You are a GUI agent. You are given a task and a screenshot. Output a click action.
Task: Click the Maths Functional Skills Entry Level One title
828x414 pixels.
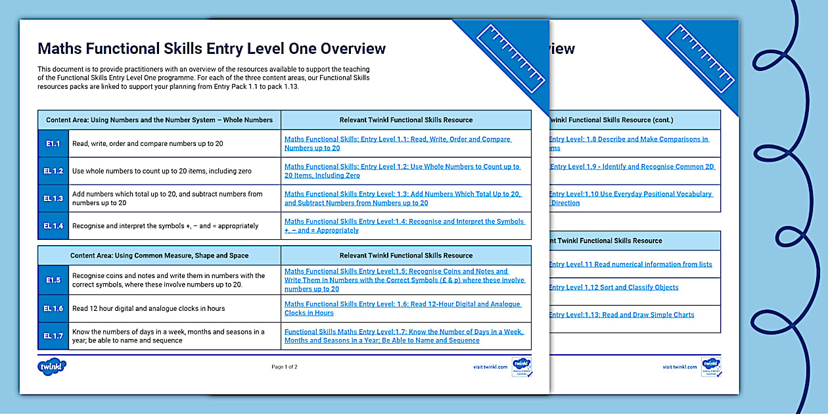(212, 49)
